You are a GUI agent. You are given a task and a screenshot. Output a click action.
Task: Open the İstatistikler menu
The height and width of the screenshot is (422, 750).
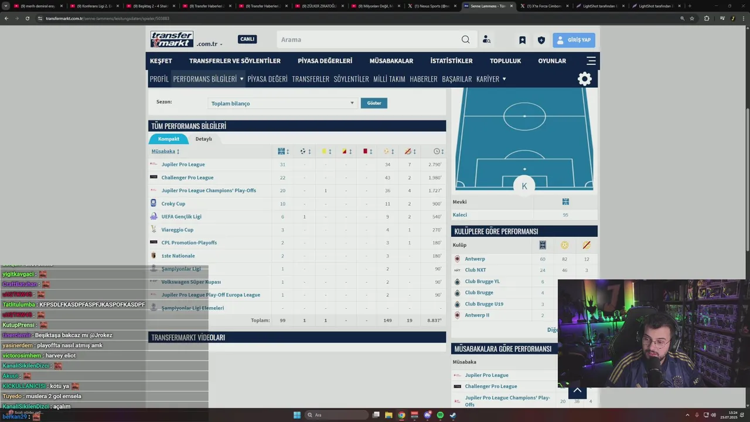pyautogui.click(x=451, y=61)
